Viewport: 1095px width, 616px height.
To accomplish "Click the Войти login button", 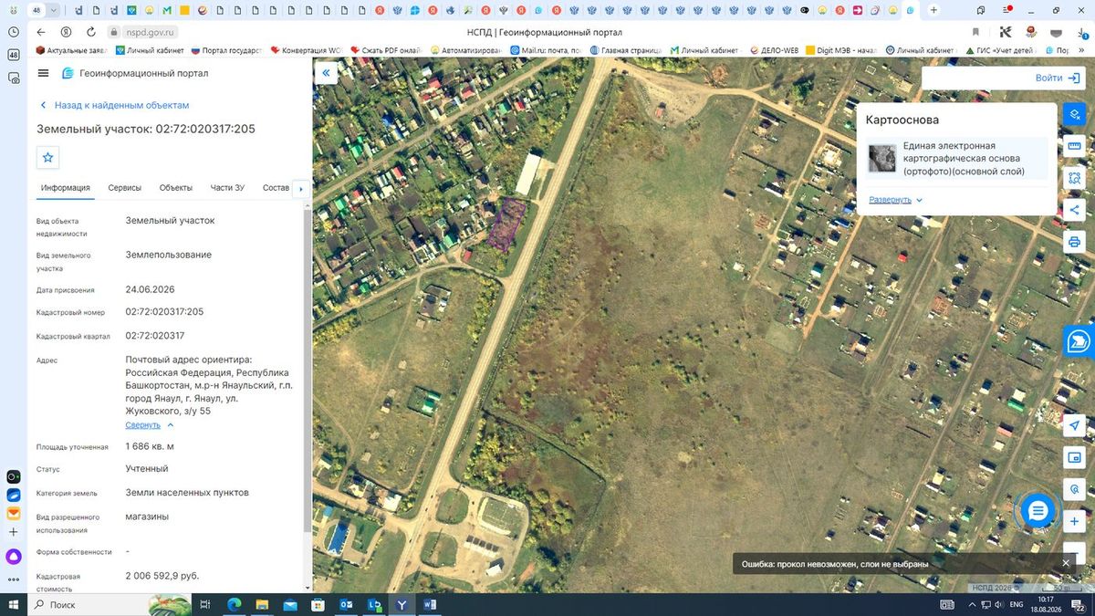I will [x=1058, y=78].
